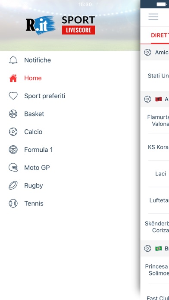Screen dimensions: 169x300
Task: Open Calcio soccer ball icon
Action: pos(13,132)
